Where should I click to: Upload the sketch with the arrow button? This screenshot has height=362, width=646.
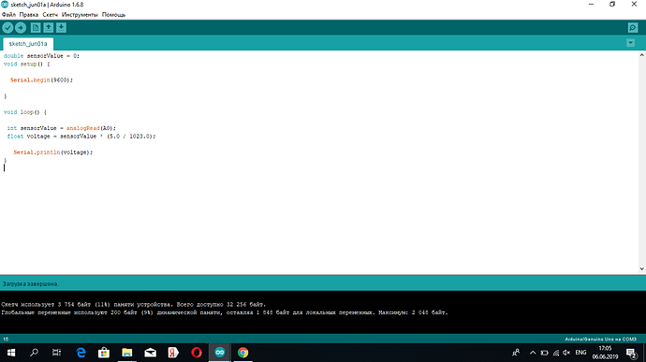[21, 27]
